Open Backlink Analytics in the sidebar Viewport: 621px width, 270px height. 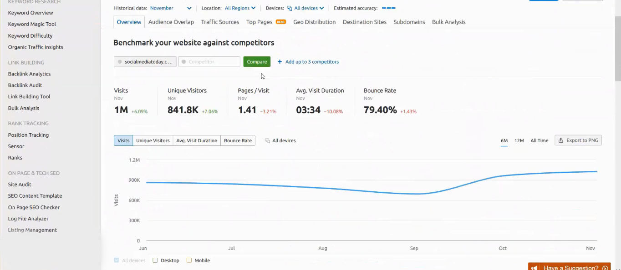click(29, 74)
